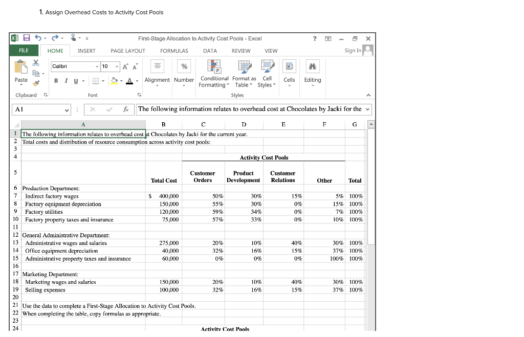Toggle Bold formatting

[x=56, y=80]
